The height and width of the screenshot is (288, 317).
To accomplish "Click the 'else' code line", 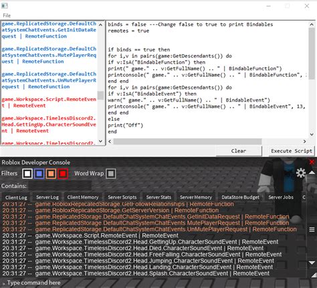I will (x=114, y=119).
